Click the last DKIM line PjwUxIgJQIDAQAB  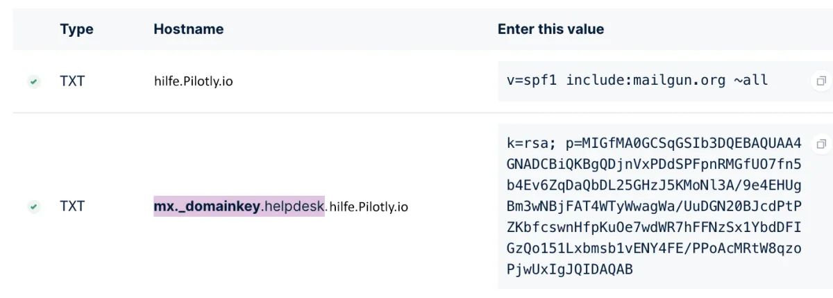(570, 269)
